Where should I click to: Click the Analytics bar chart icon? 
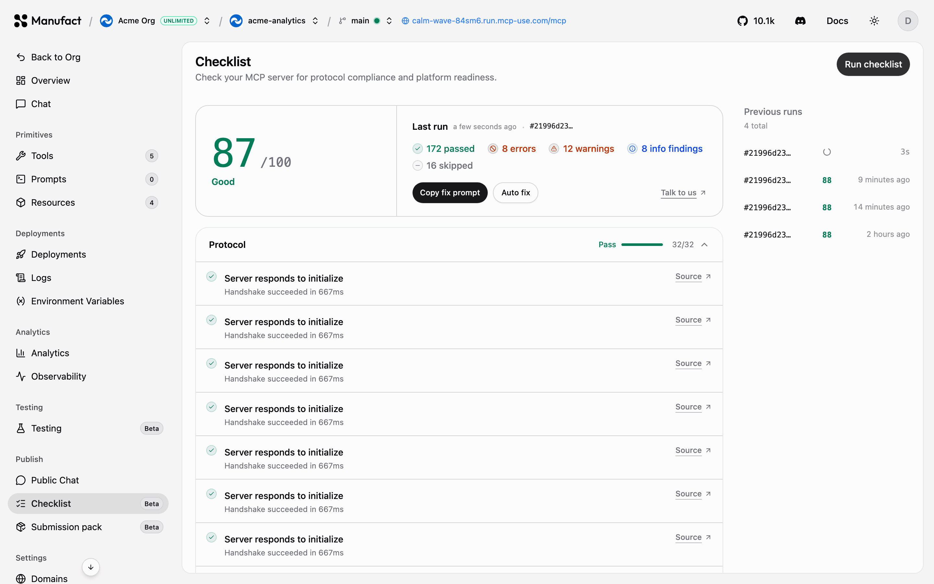(x=21, y=353)
